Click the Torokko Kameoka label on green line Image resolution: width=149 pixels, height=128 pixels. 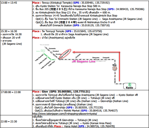click(x=39, y=58)
